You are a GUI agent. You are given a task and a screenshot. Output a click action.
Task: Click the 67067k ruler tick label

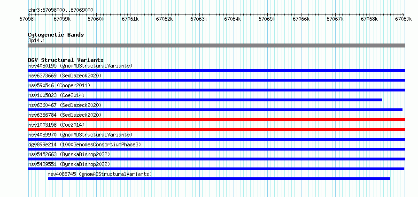coord(335,19)
